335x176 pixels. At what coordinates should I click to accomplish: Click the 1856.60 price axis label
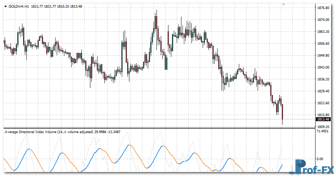[x=323, y=44]
